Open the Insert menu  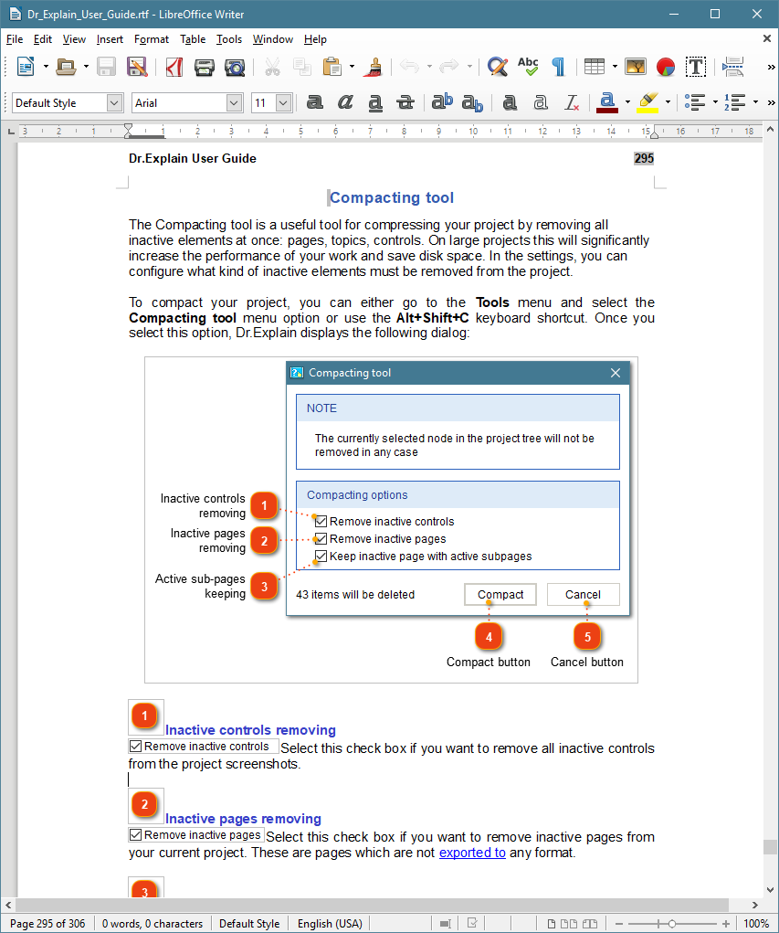coord(110,39)
